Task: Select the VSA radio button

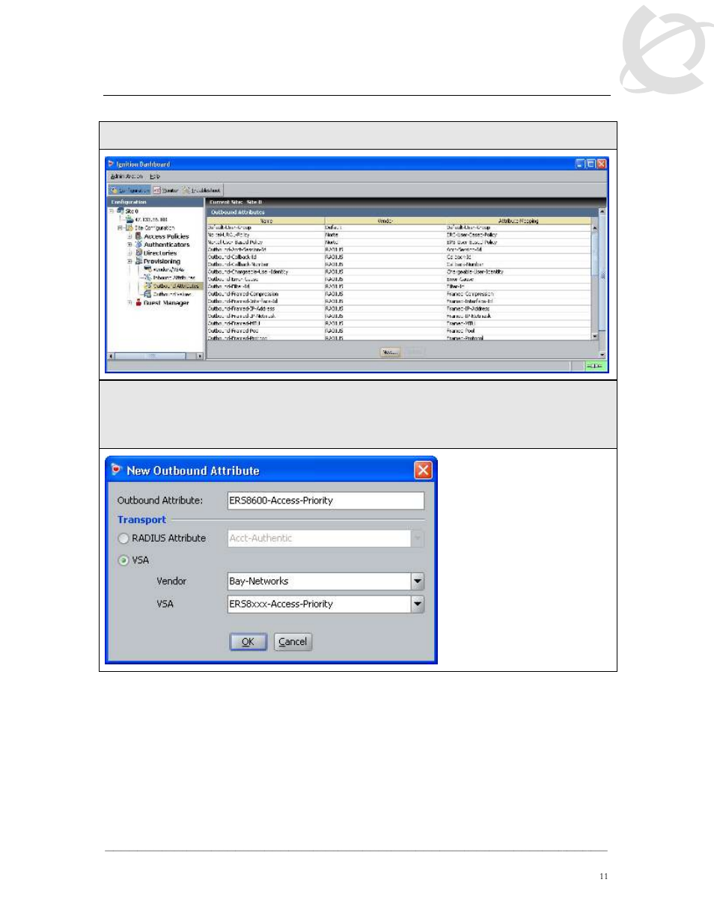Action: click(x=123, y=560)
